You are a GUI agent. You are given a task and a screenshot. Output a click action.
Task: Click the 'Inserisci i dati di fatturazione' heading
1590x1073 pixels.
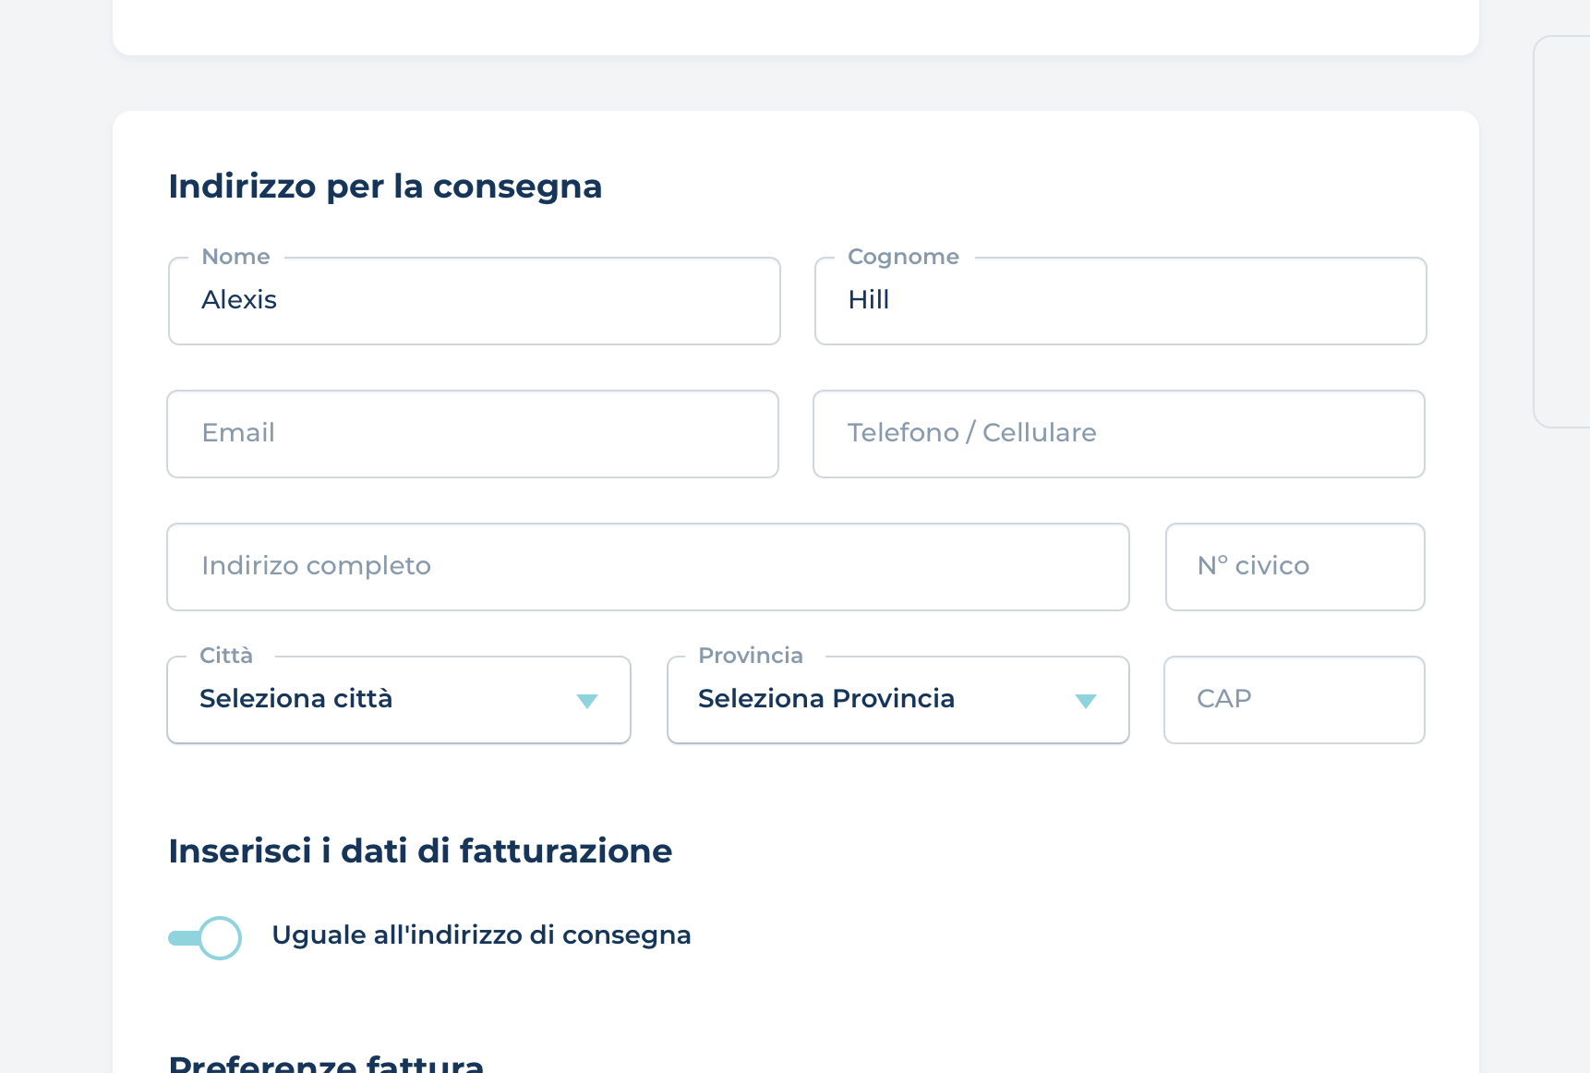click(420, 851)
